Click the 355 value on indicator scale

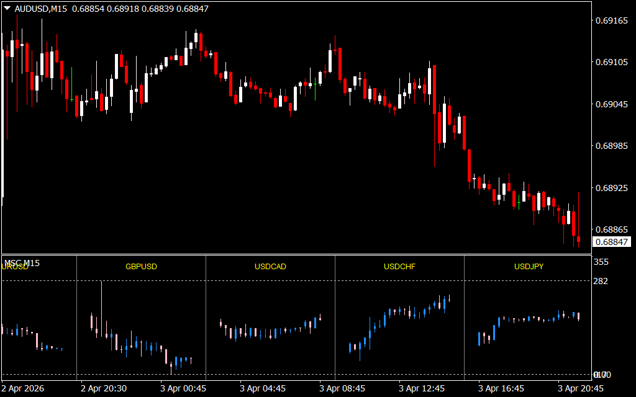601,262
